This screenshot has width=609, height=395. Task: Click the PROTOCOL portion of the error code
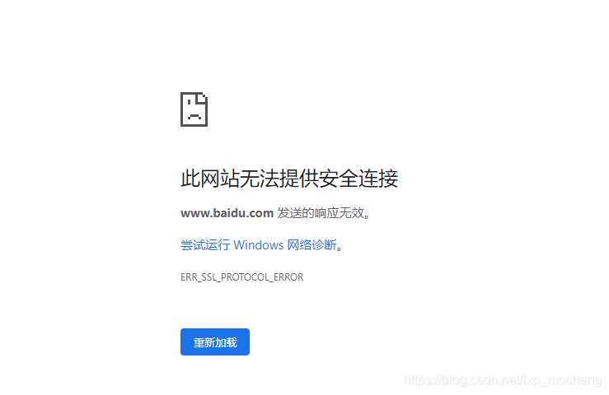[245, 277]
